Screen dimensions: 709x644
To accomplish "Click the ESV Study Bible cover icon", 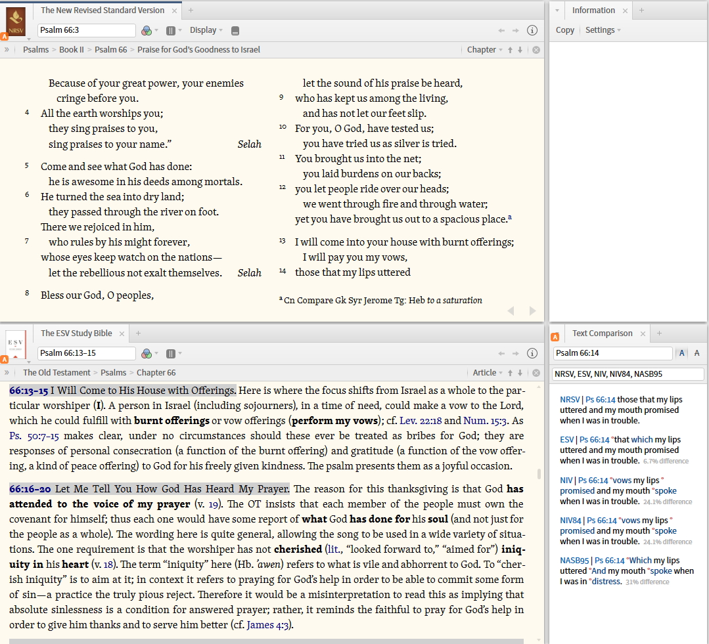I will click(x=15, y=345).
